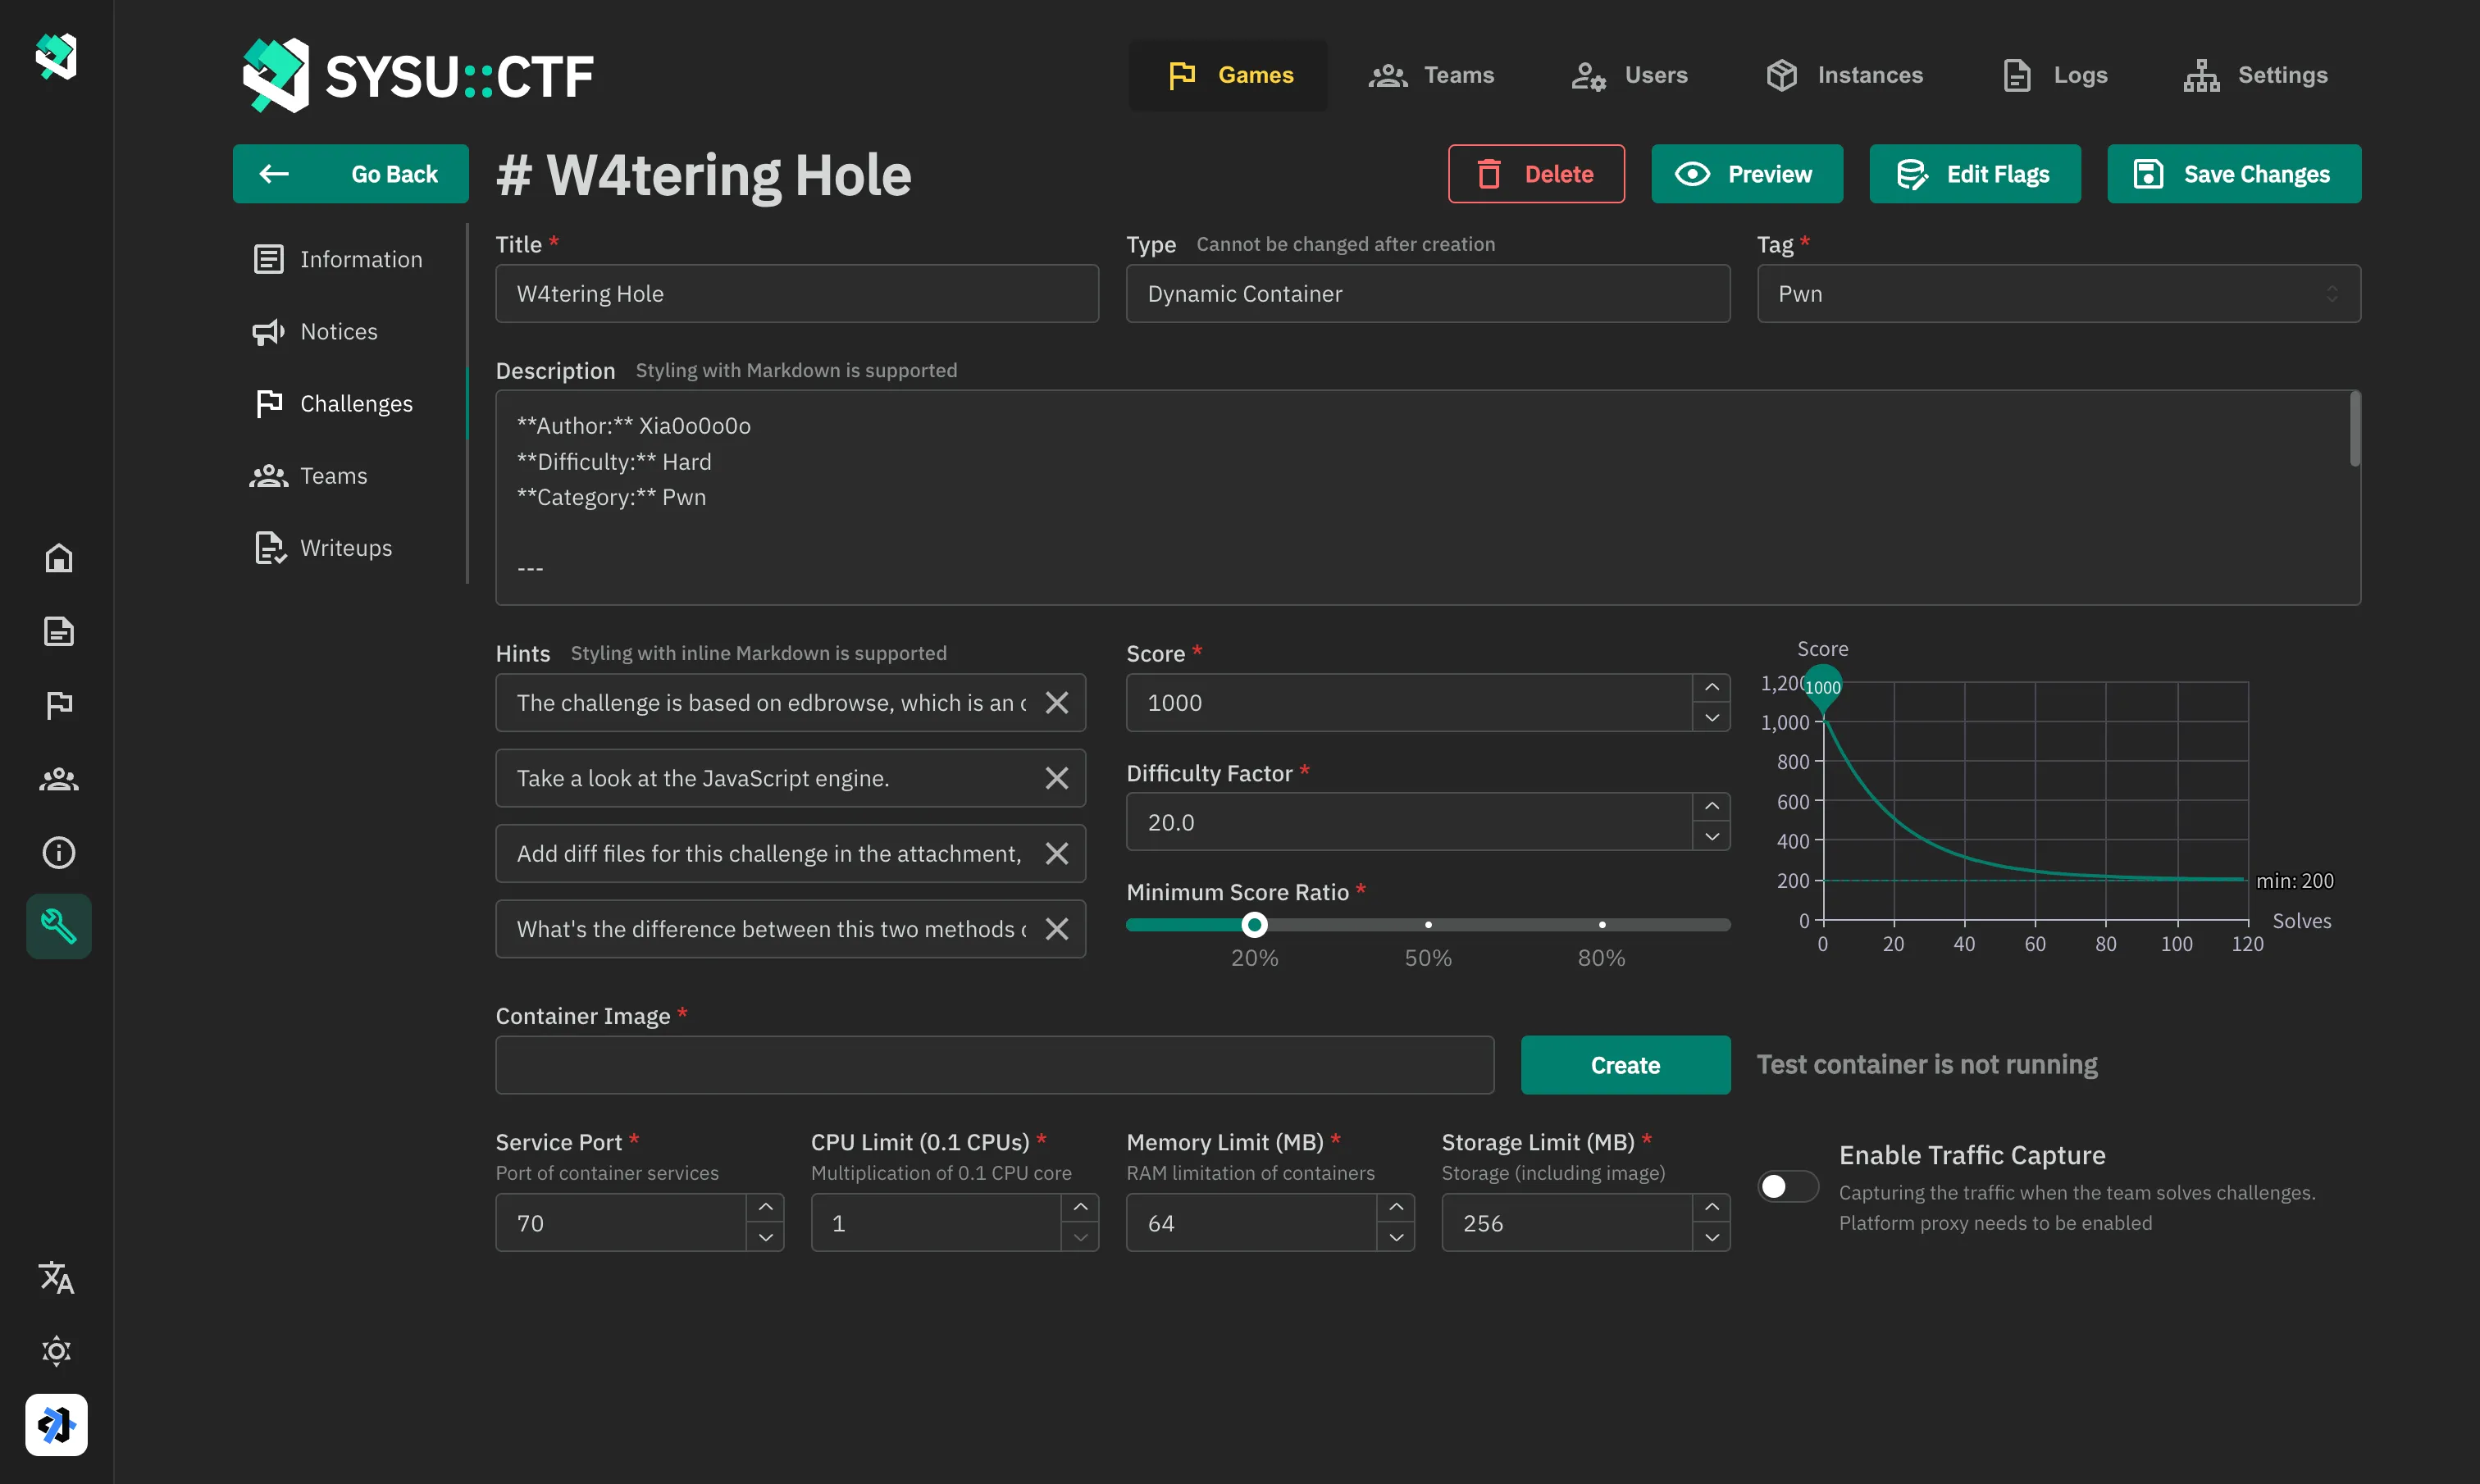Toggle the light/dark theme sun icon

pos(57,1351)
